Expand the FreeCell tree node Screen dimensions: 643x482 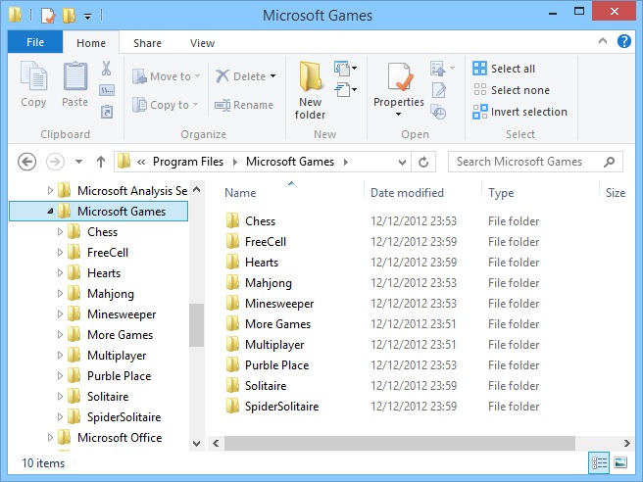click(x=60, y=253)
